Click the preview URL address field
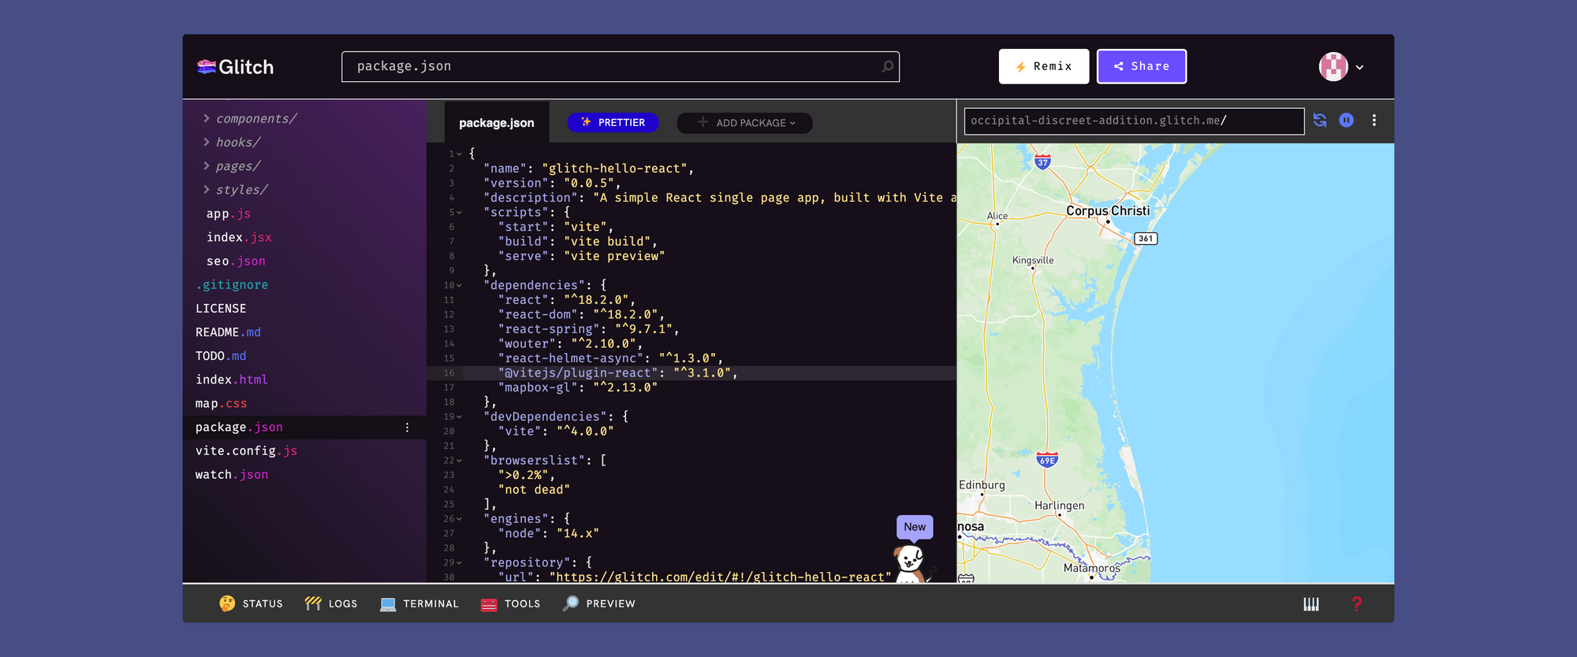1577x657 pixels. (1133, 121)
